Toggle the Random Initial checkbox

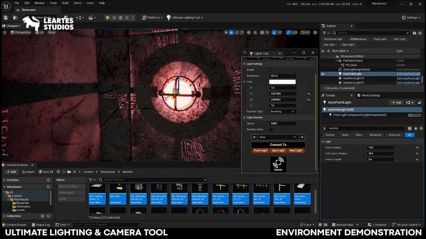click(271, 129)
